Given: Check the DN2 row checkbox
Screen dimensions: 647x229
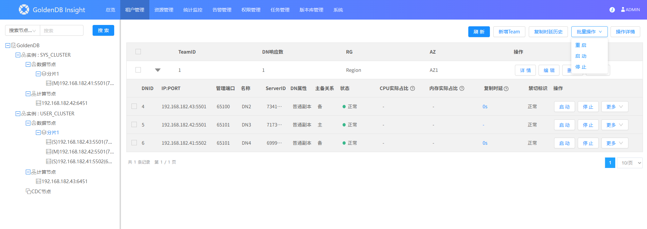Looking at the screenshot, I should 134,106.
